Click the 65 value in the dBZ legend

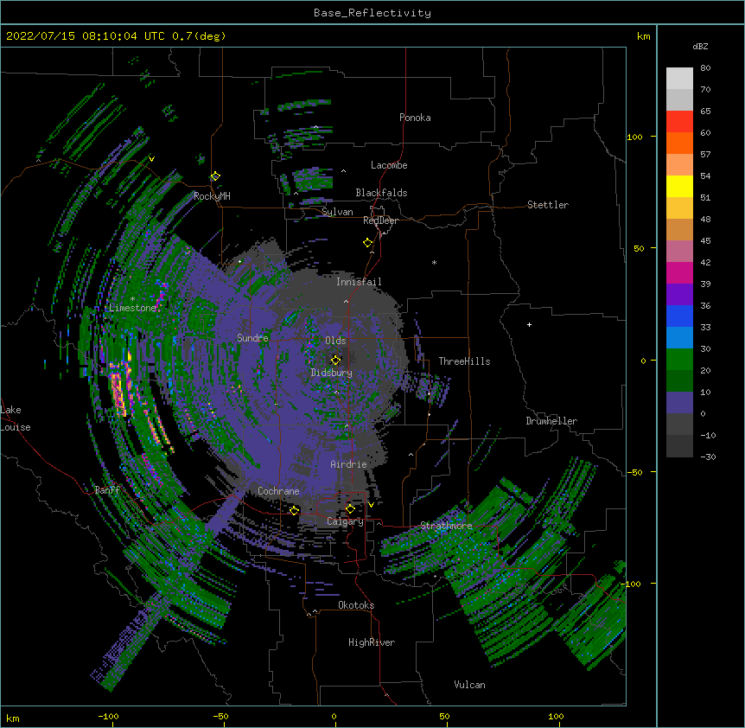pos(705,111)
